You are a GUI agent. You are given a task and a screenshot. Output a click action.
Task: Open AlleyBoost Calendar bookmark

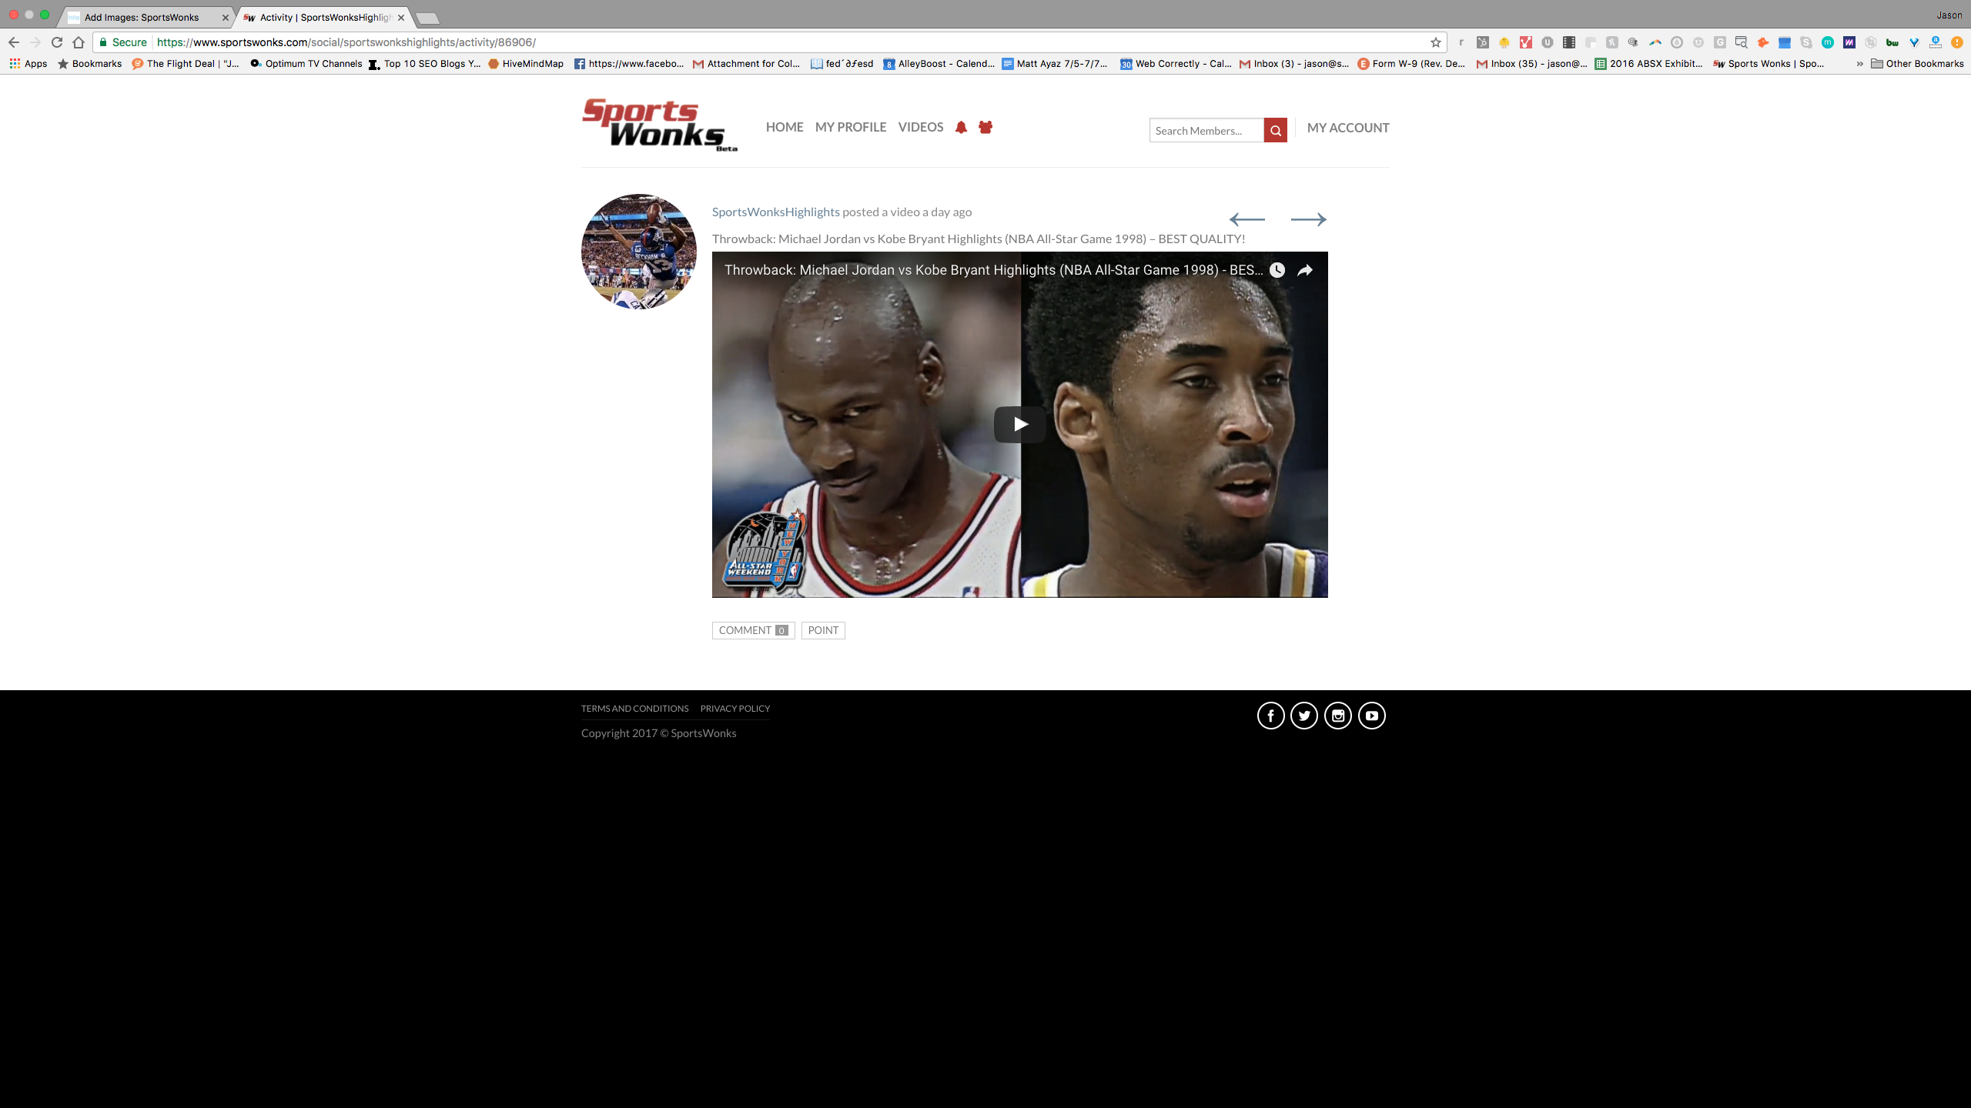coord(939,64)
